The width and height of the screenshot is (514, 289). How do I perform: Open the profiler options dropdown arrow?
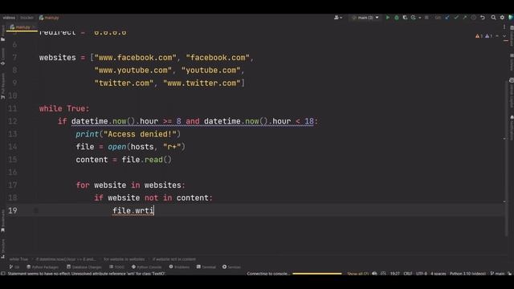point(419,18)
